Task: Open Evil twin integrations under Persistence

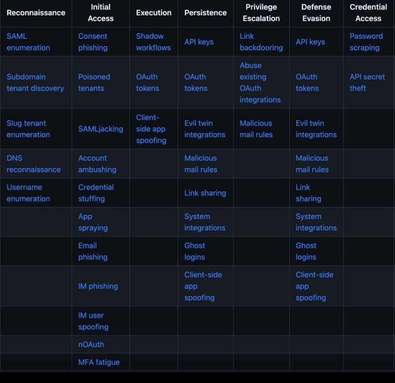Action: pos(205,129)
